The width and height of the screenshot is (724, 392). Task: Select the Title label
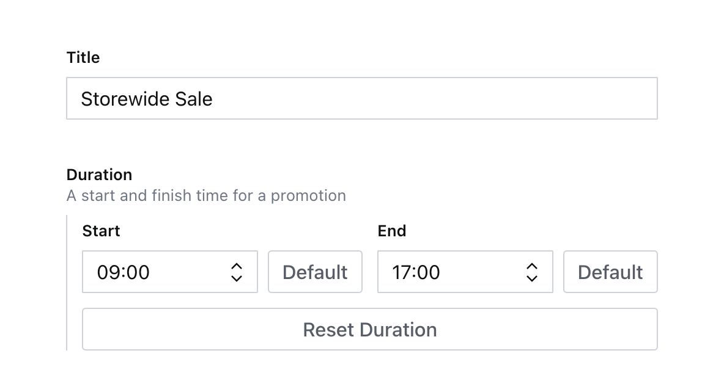click(x=83, y=57)
